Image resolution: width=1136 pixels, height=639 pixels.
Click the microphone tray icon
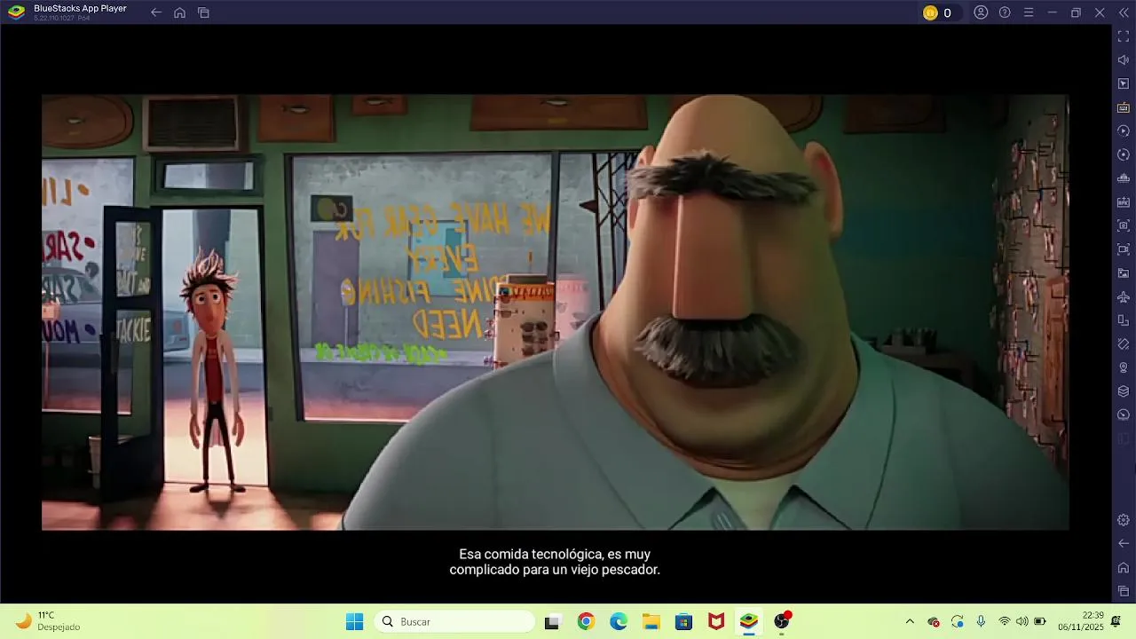pos(981,621)
